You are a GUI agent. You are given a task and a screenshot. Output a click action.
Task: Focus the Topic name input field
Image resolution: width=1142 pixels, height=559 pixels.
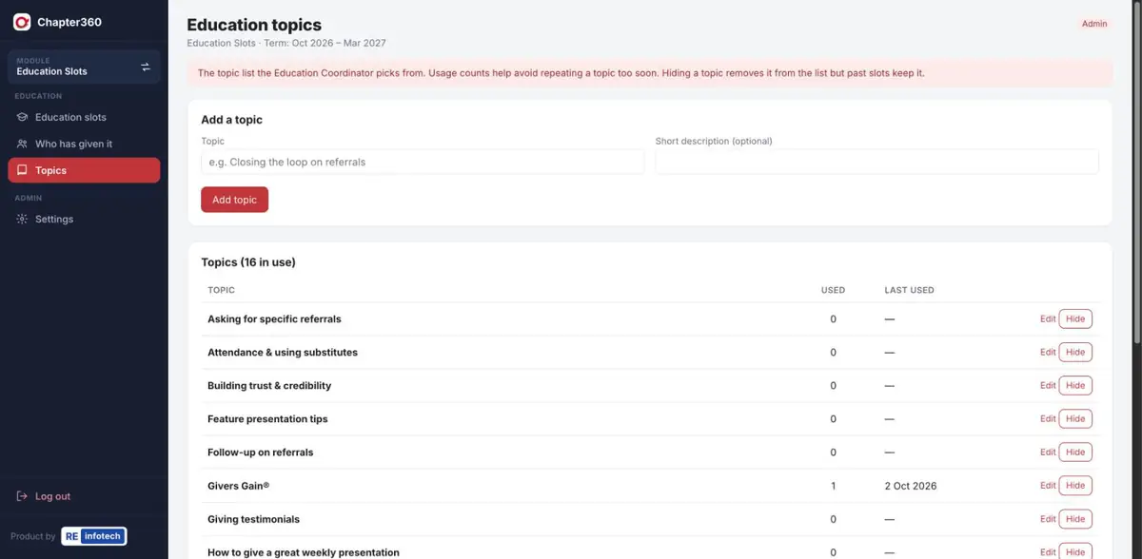[423, 162]
